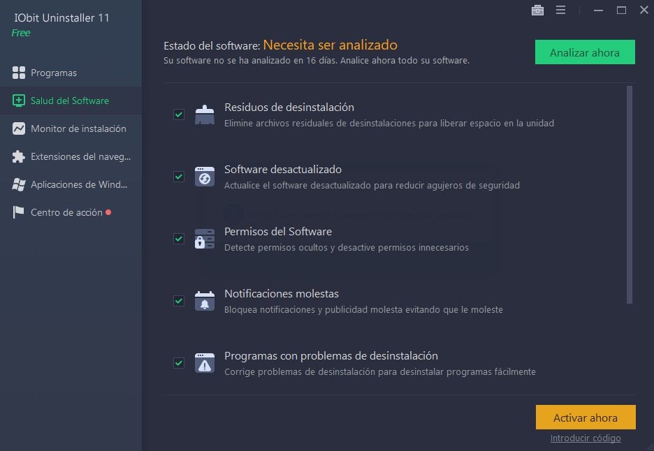The height and width of the screenshot is (451, 654).
Task: Click the Windows apps flag icon
Action: pyautogui.click(x=19, y=184)
